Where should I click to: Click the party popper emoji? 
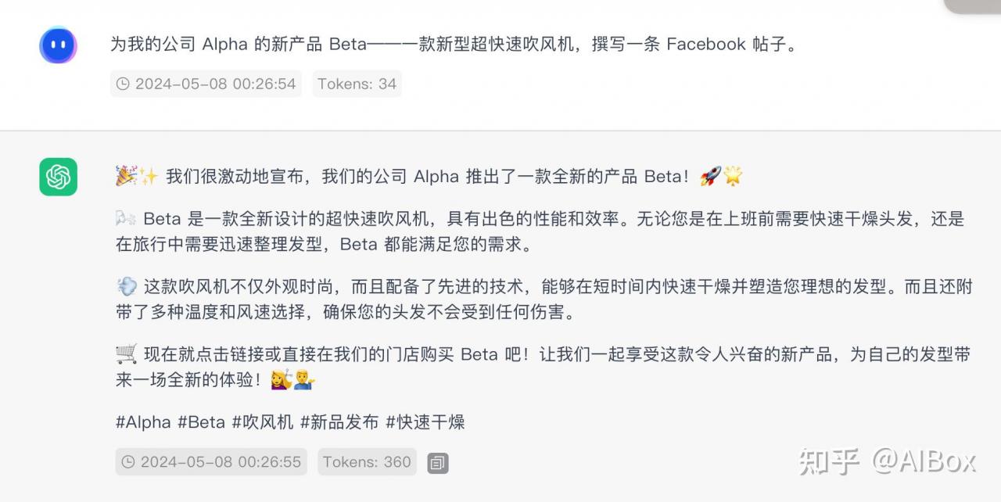[x=126, y=176]
